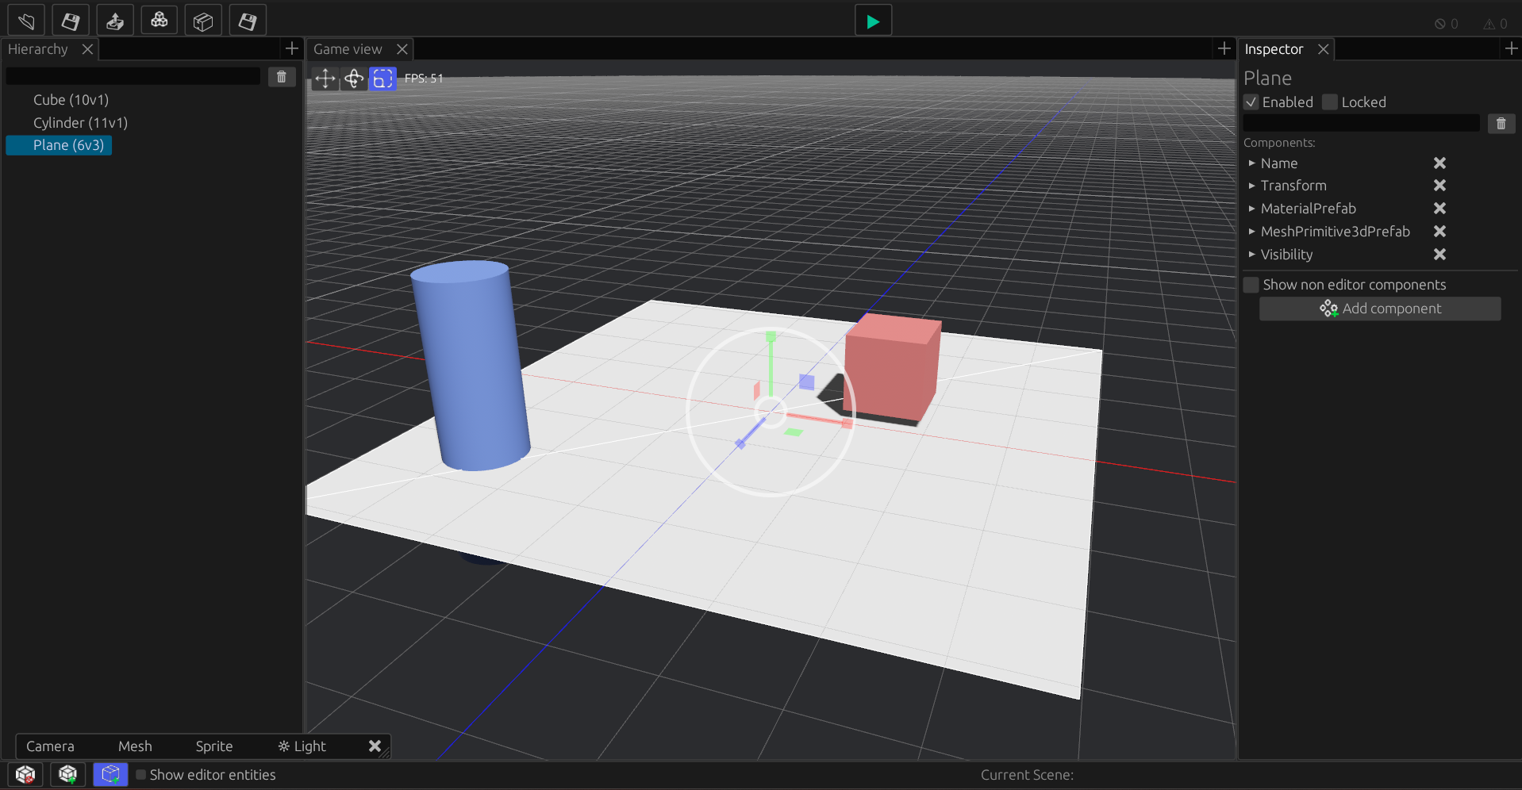The height and width of the screenshot is (790, 1522).
Task: Close the Inspector tab
Action: [x=1323, y=49]
